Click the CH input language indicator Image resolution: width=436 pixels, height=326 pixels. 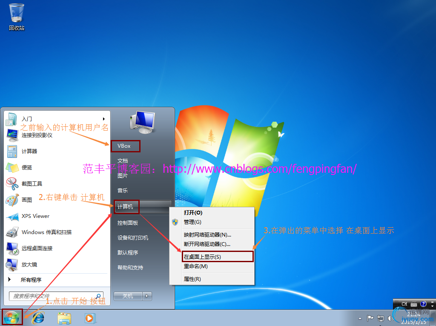(x=404, y=304)
